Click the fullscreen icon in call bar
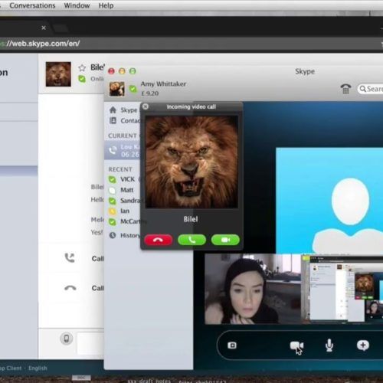Image resolution: width=383 pixels, height=383 pixels. click(232, 345)
